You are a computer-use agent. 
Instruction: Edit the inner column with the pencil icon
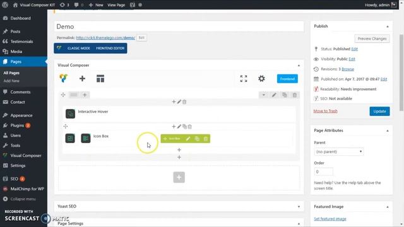pyautogui.click(x=179, y=126)
